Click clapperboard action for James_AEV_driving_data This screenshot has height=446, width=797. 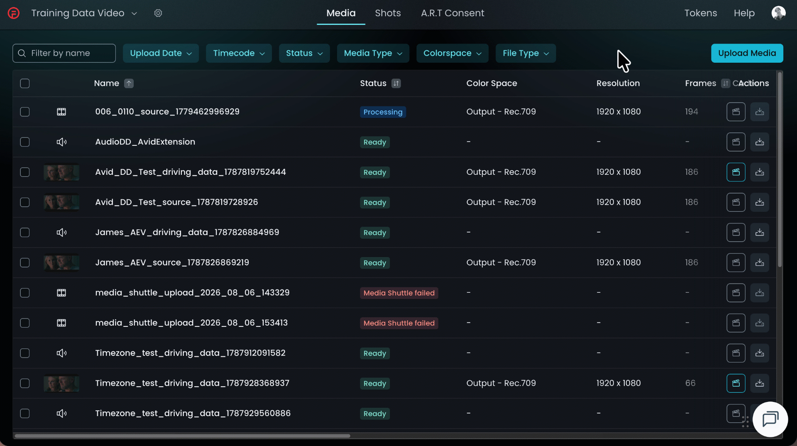[x=736, y=233]
